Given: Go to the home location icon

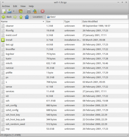Looking at the screenshot, I should [27, 17].
